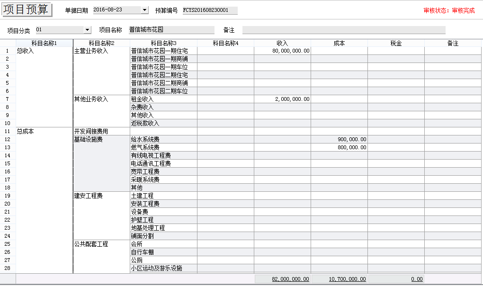Select the 设备费 cell
This screenshot has height=287, width=483.
point(163,212)
